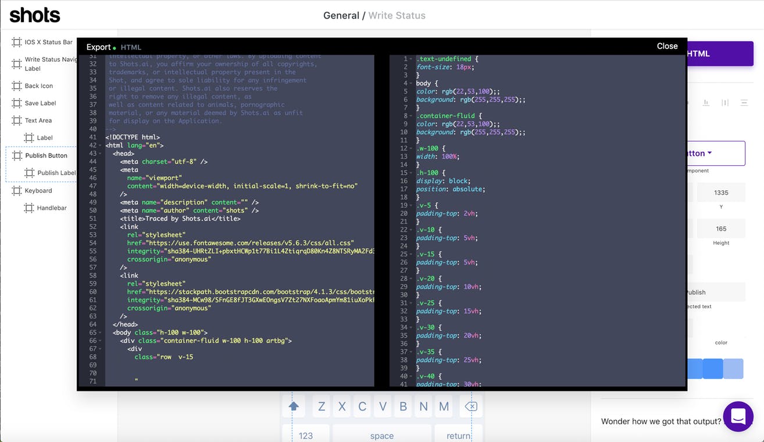This screenshot has height=442, width=764.
Task: Click the Keyboard layer frame icon
Action: point(17,191)
